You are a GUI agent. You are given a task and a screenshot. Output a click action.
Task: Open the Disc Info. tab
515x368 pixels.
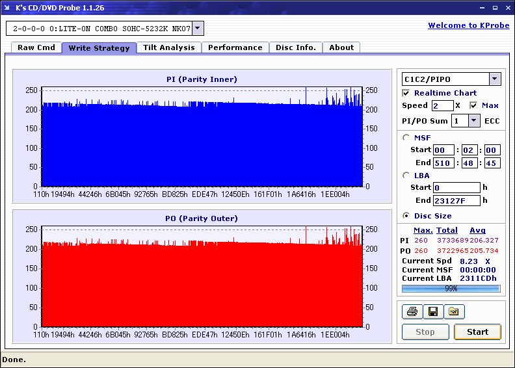296,47
